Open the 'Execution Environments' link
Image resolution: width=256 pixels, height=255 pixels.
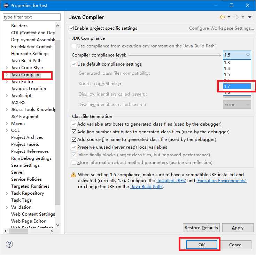click(x=222, y=181)
